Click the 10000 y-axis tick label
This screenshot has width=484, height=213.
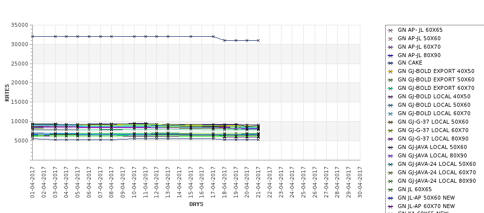pyautogui.click(x=20, y=121)
